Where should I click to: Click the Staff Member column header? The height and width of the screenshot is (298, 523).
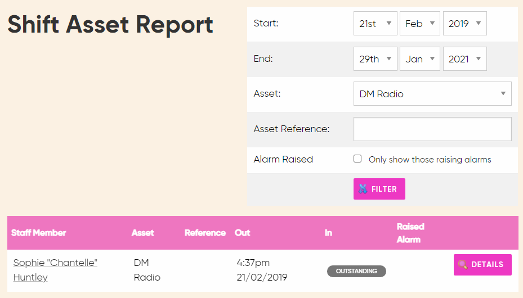tap(38, 233)
